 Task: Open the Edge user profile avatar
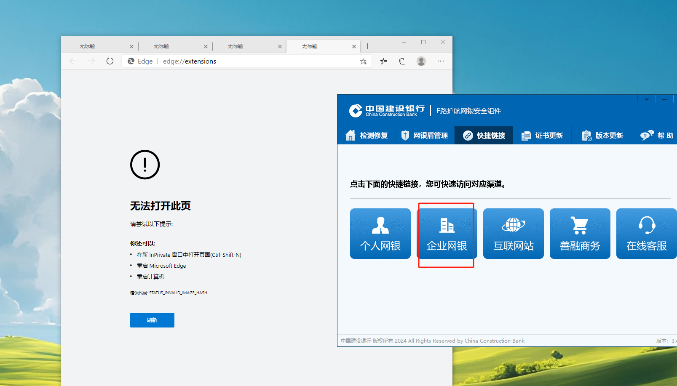click(x=421, y=61)
